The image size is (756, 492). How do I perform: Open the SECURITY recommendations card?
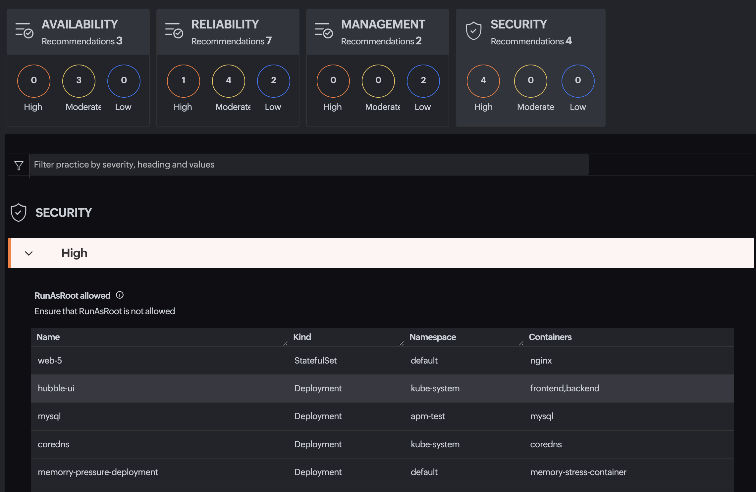point(531,68)
